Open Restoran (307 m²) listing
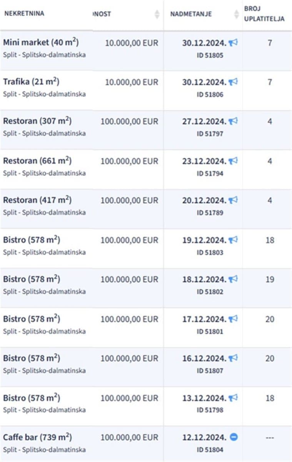Screen dimensions: 292x462 [37, 121]
